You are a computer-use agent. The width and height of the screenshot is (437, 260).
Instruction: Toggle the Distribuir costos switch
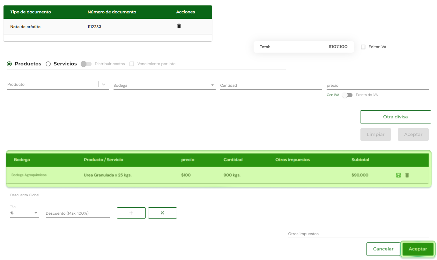[86, 64]
